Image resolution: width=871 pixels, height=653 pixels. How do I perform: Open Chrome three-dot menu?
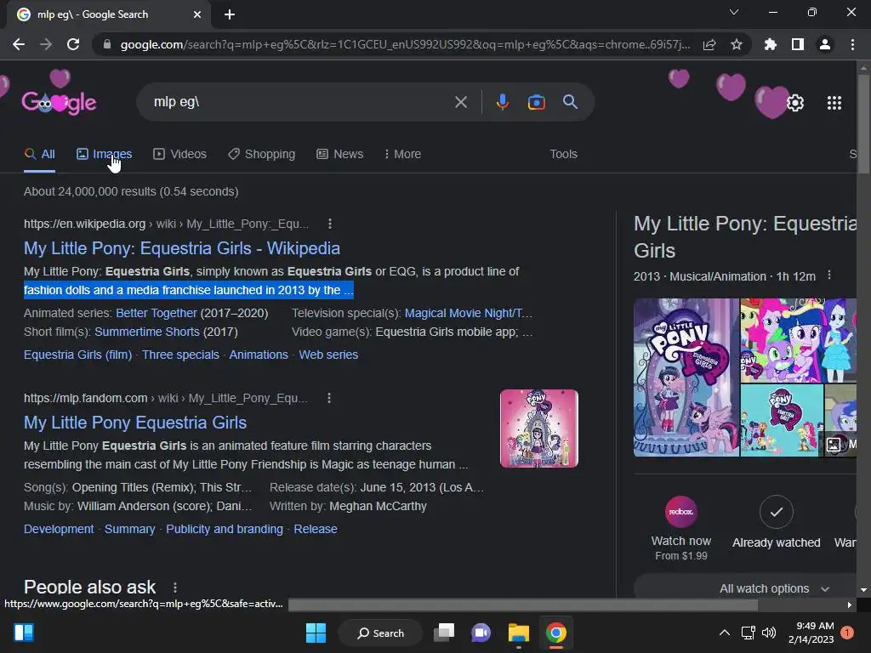click(x=852, y=44)
